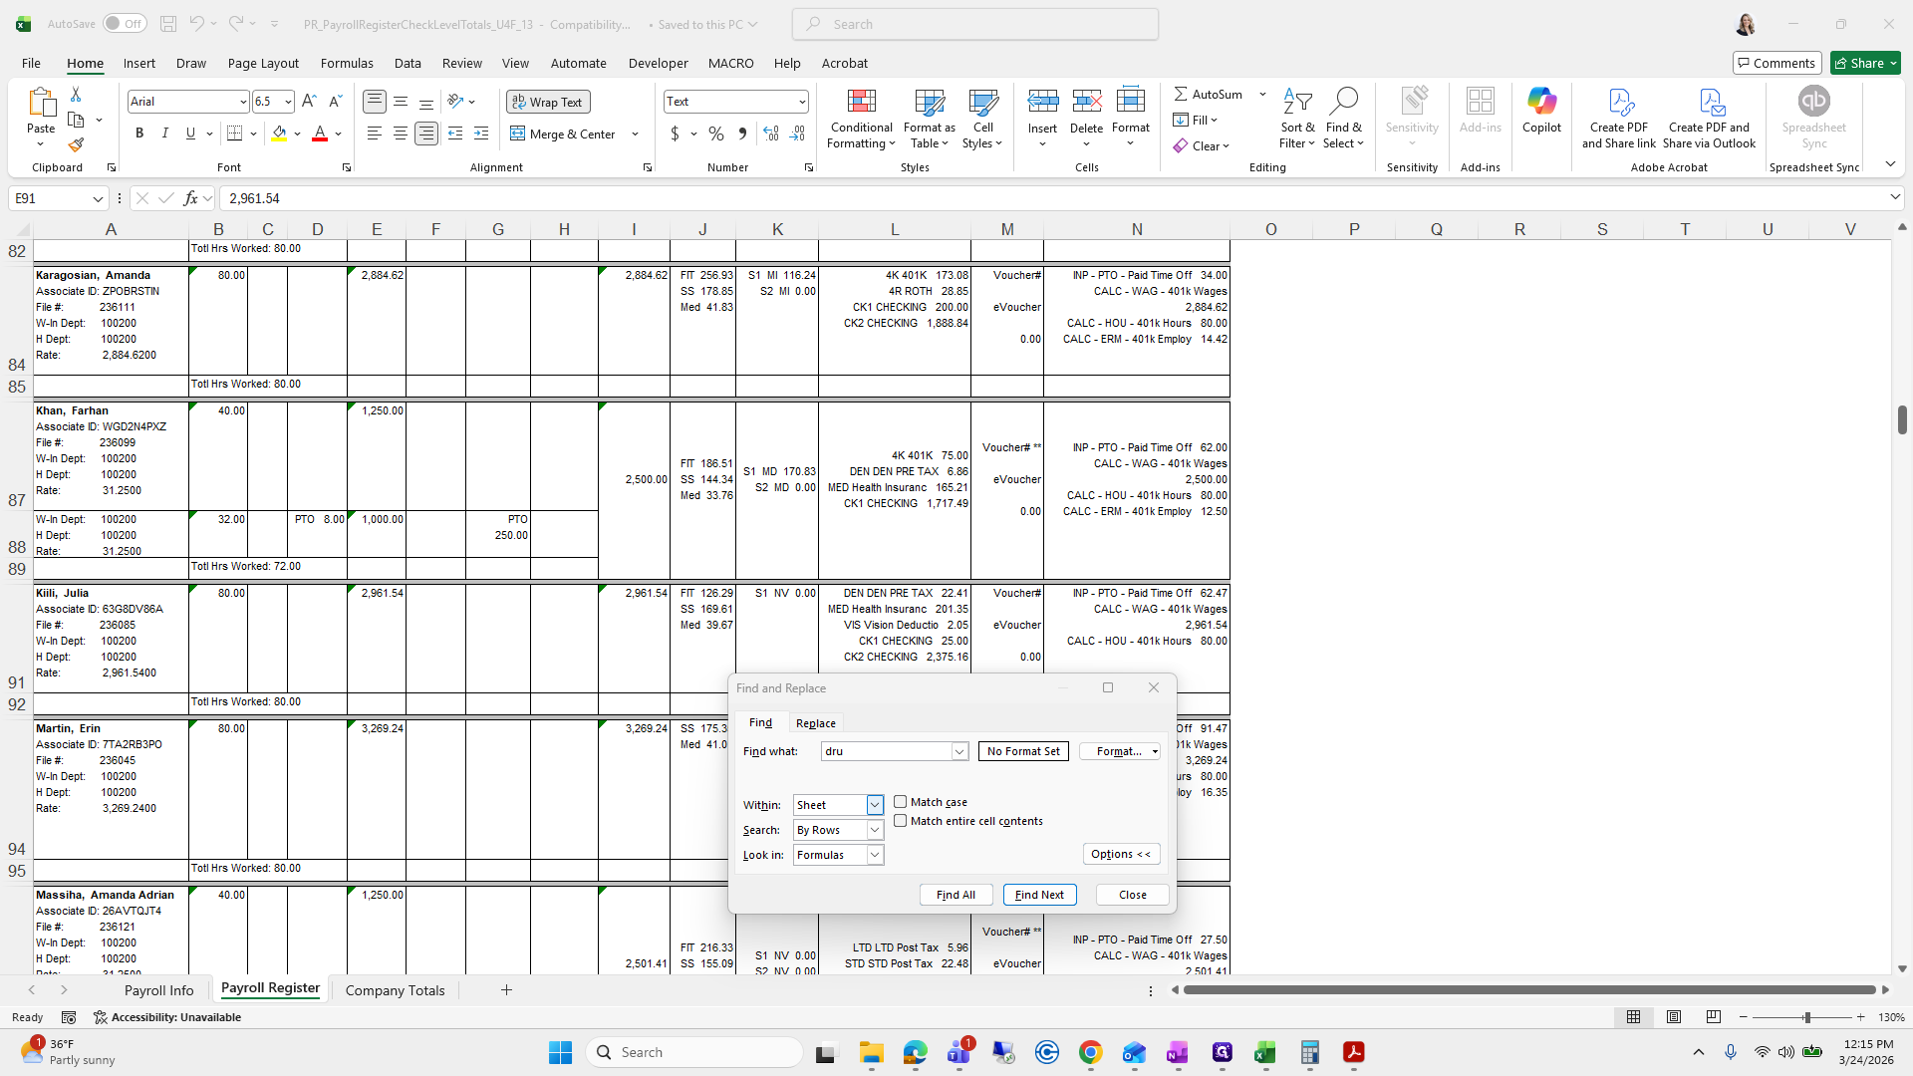Viewport: 1913px width, 1076px height.
Task: Open Find & Select magnifier icon
Action: pos(1343,101)
